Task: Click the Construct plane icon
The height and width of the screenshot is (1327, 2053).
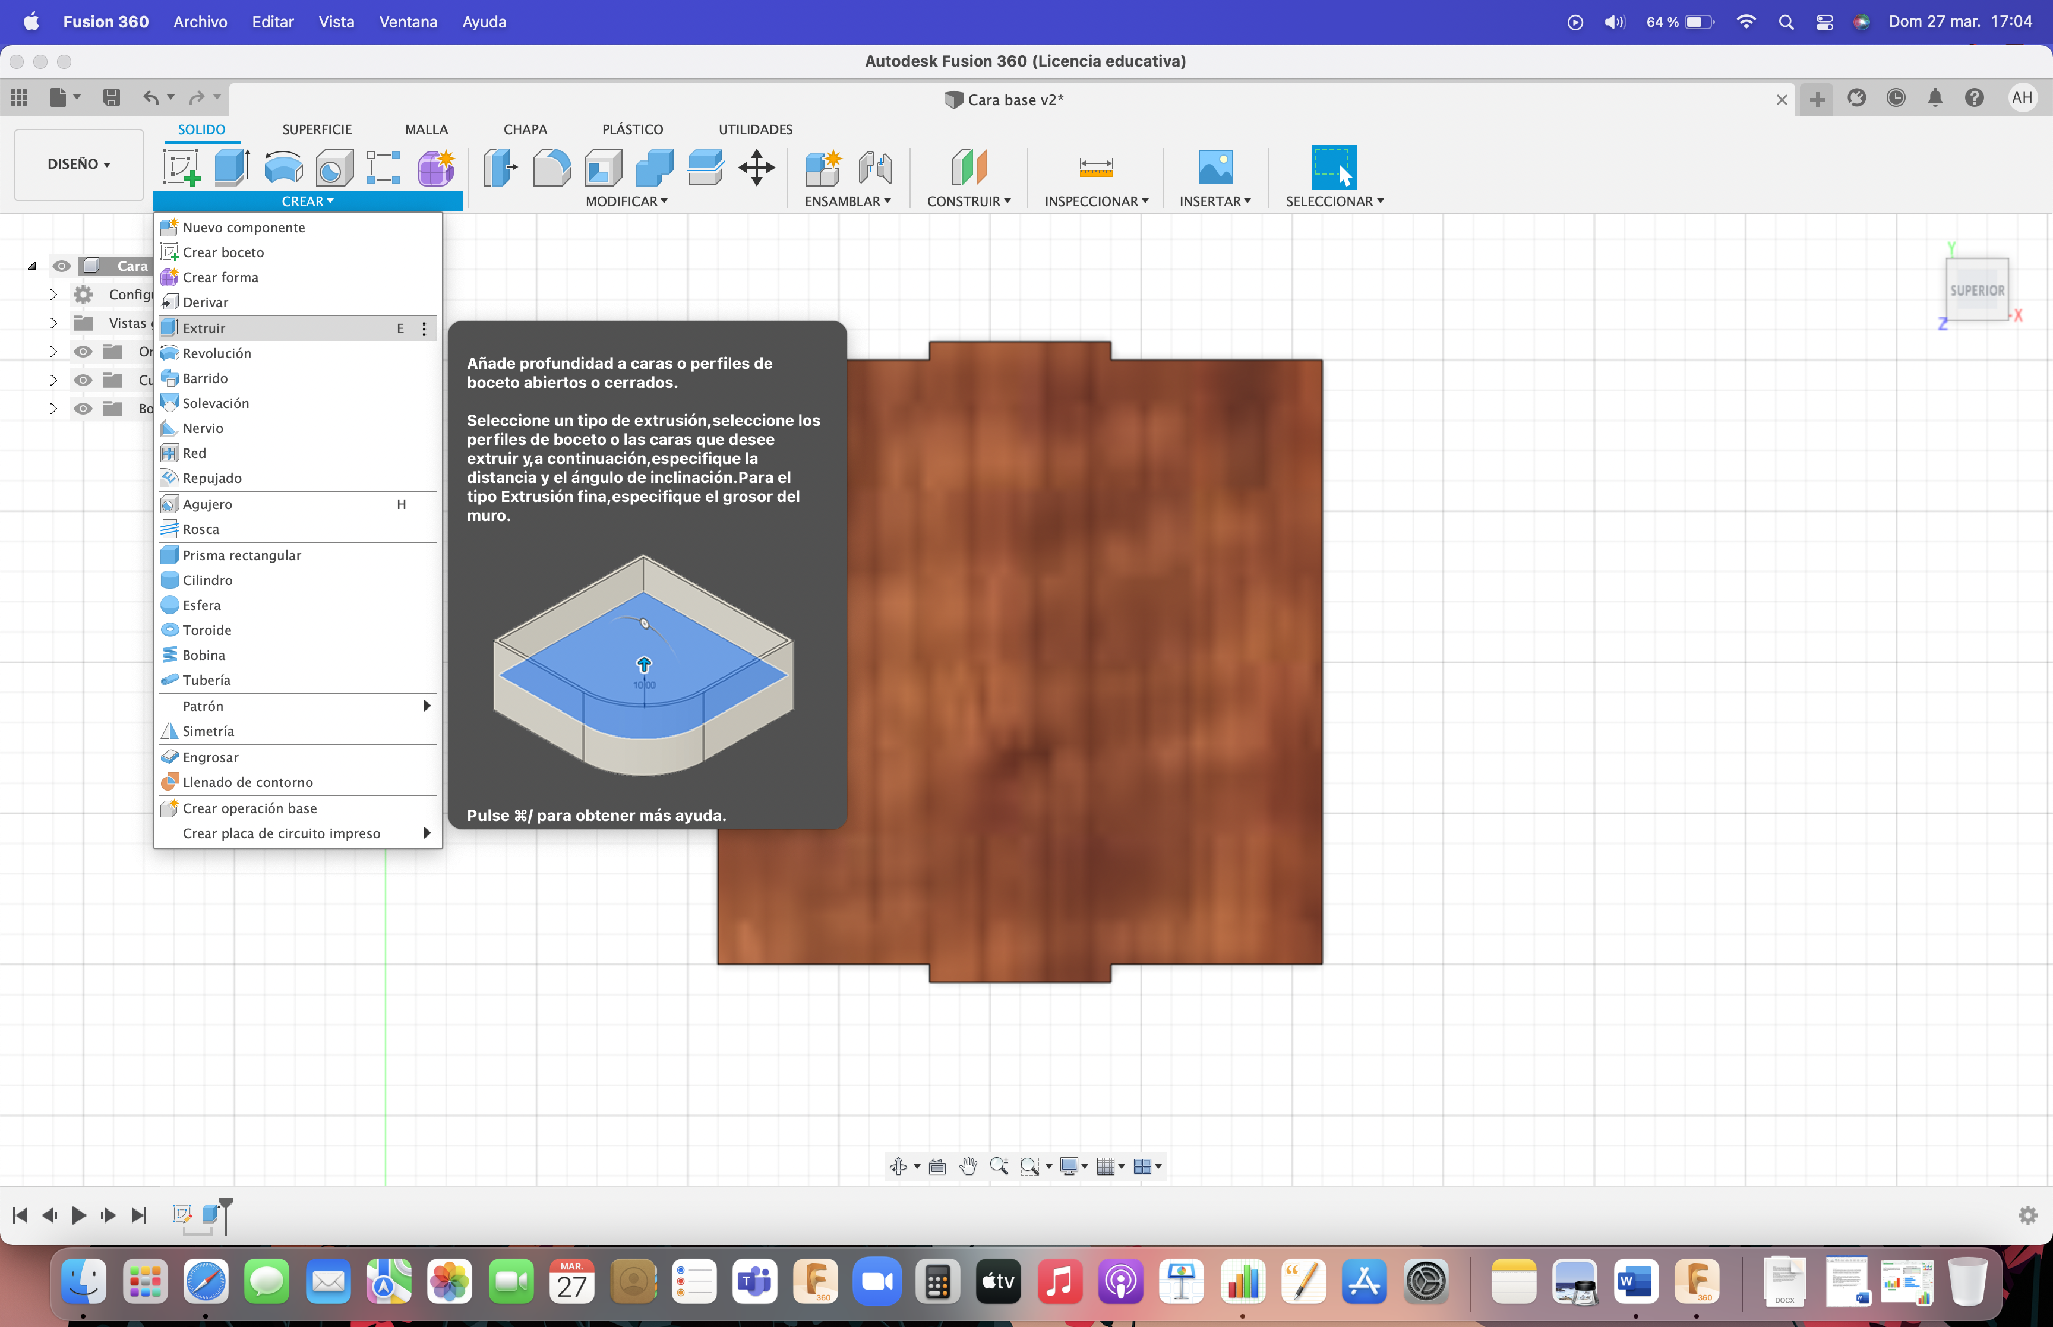Action: pos(968,167)
